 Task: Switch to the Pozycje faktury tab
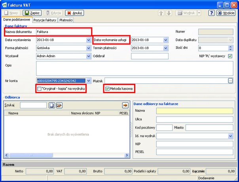pos(44,20)
